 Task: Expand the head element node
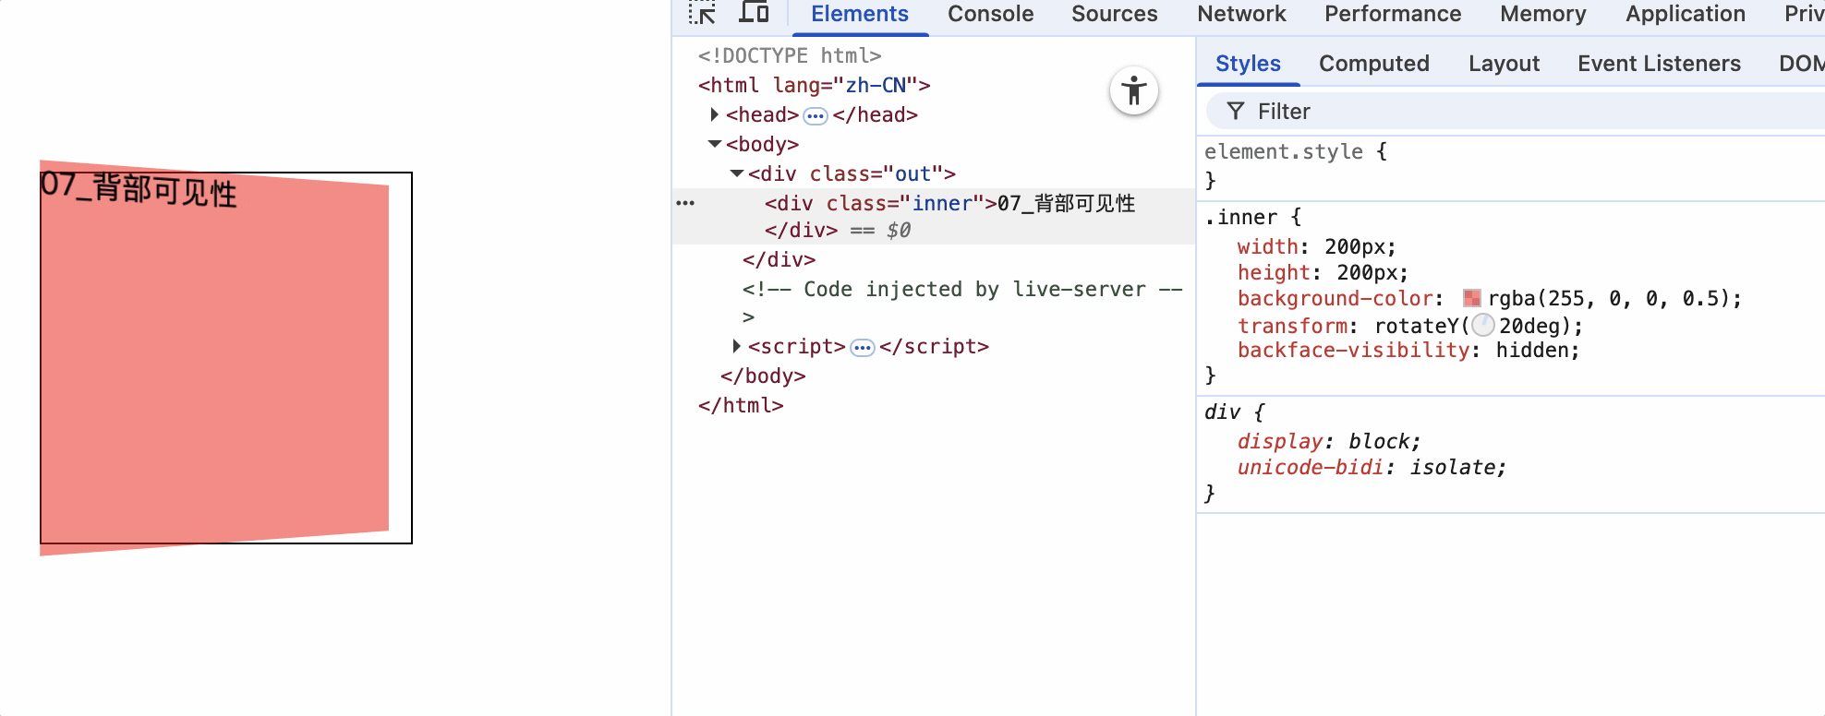coord(714,114)
